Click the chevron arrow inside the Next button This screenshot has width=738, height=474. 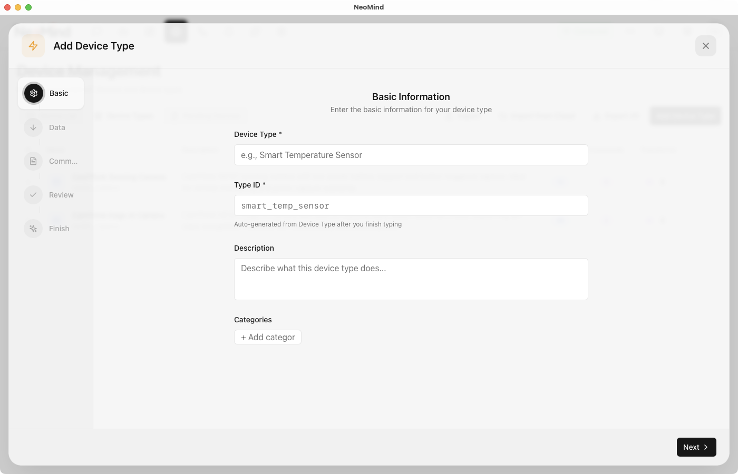coord(705,447)
